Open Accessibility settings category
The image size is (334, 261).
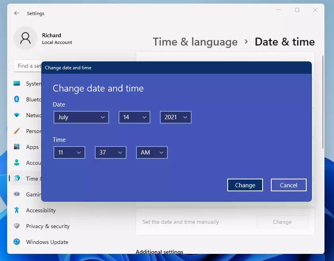(41, 210)
